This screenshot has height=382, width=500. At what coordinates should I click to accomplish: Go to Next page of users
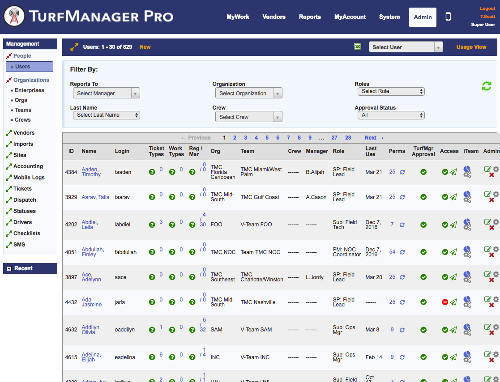[374, 138]
